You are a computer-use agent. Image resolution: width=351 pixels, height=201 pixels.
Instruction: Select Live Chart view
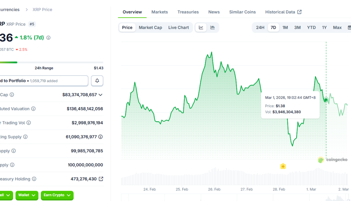click(178, 27)
